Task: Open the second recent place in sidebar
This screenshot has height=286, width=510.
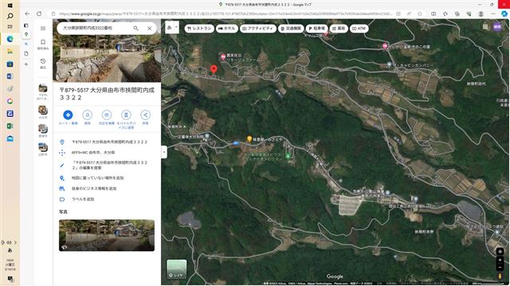Action: (x=43, y=112)
